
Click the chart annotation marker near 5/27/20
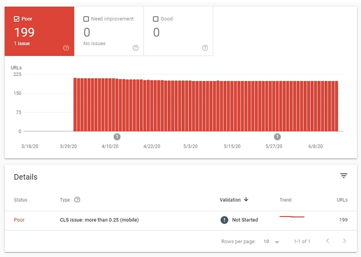tap(277, 137)
